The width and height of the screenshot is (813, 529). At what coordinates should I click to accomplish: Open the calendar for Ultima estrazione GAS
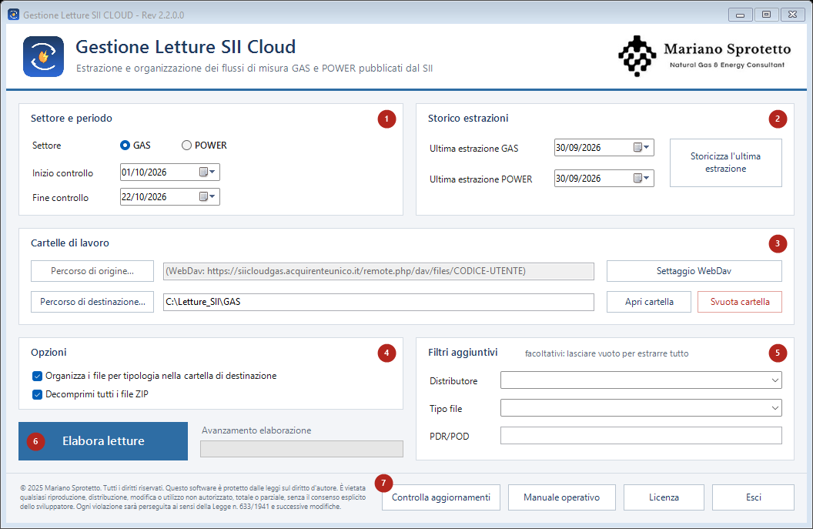641,147
